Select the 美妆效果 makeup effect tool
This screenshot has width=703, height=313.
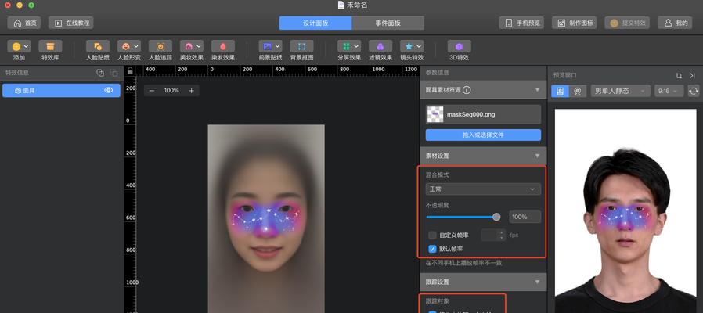click(x=189, y=46)
